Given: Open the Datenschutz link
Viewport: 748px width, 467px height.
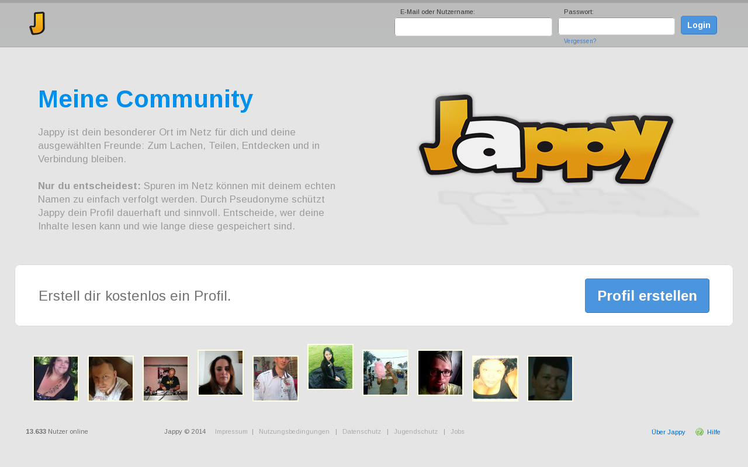Looking at the screenshot, I should pos(362,431).
